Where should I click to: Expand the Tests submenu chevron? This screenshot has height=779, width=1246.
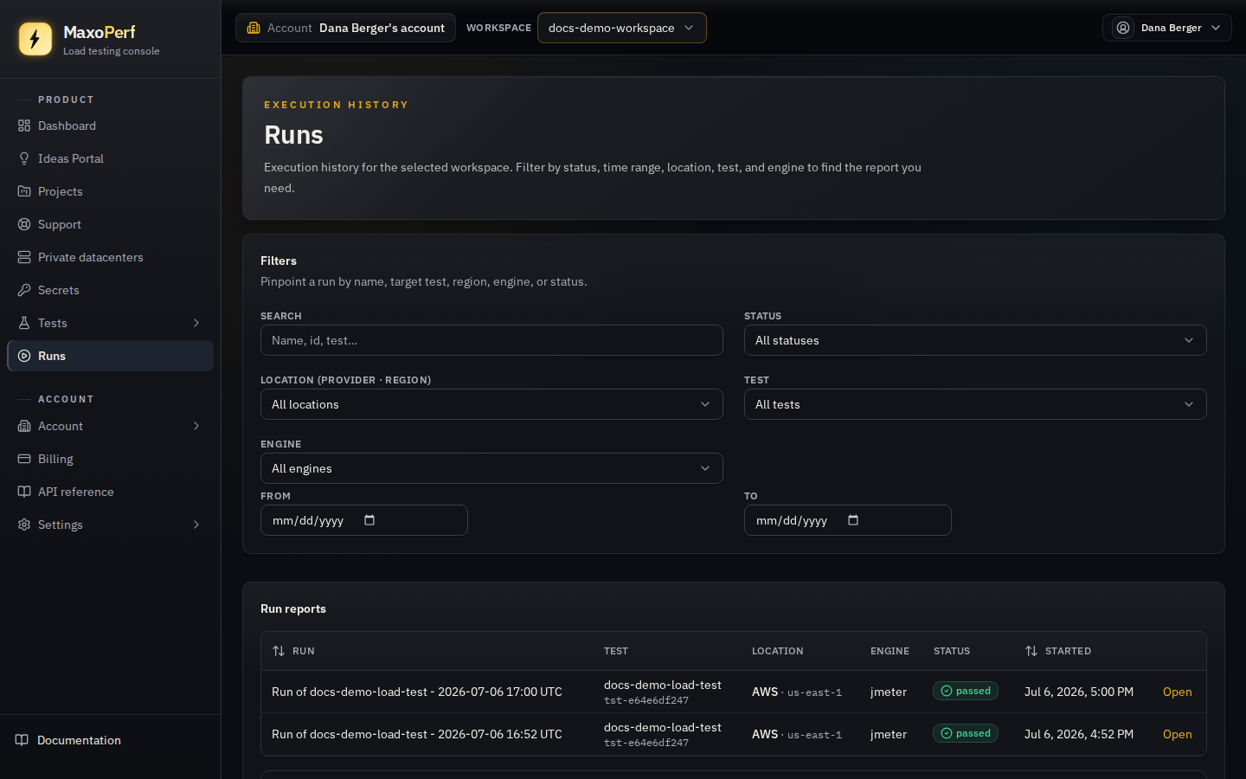196,323
